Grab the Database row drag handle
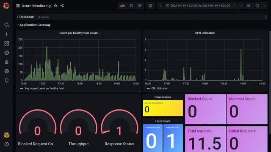The image size is (271, 152). [x=266, y=17]
